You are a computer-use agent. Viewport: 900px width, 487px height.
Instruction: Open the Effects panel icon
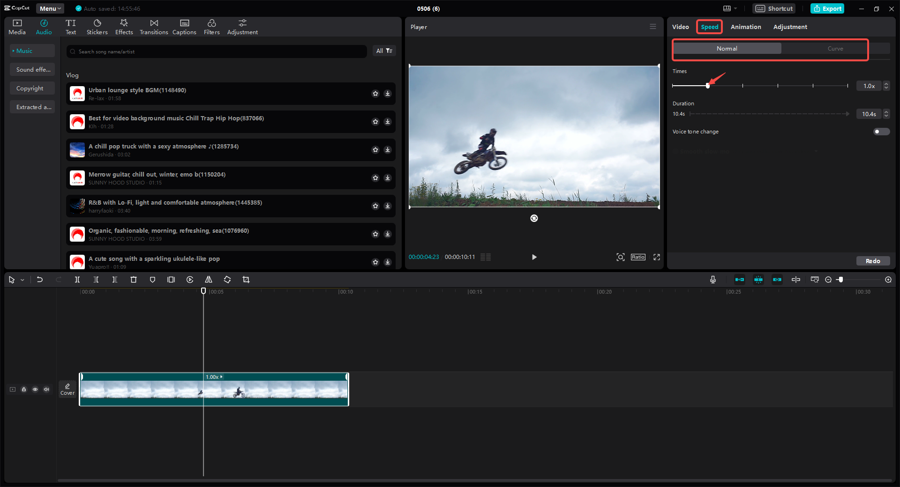124,26
